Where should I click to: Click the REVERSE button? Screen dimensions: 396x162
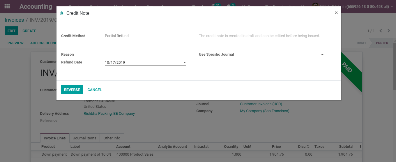tap(72, 90)
